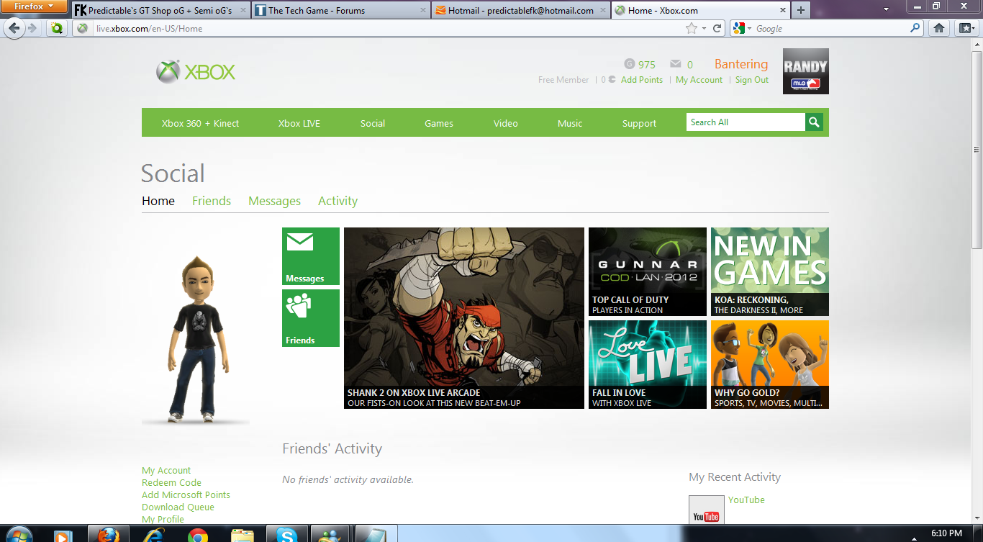Click the Firefox Home button
The image size is (983, 542).
[x=939, y=28]
